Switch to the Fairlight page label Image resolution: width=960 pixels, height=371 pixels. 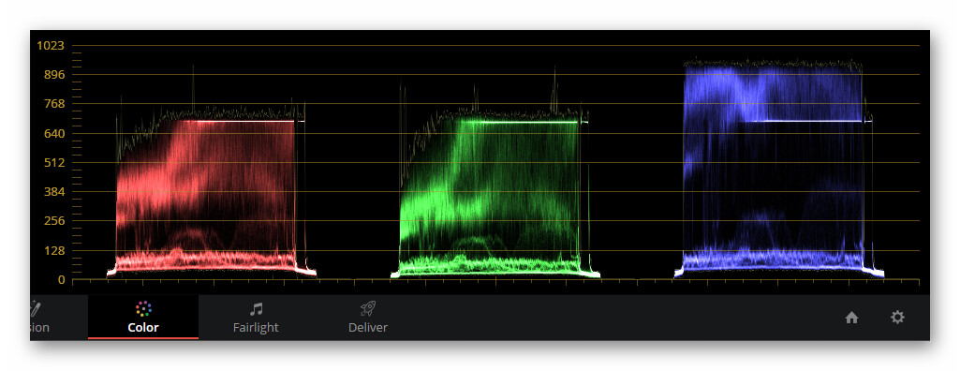256,328
